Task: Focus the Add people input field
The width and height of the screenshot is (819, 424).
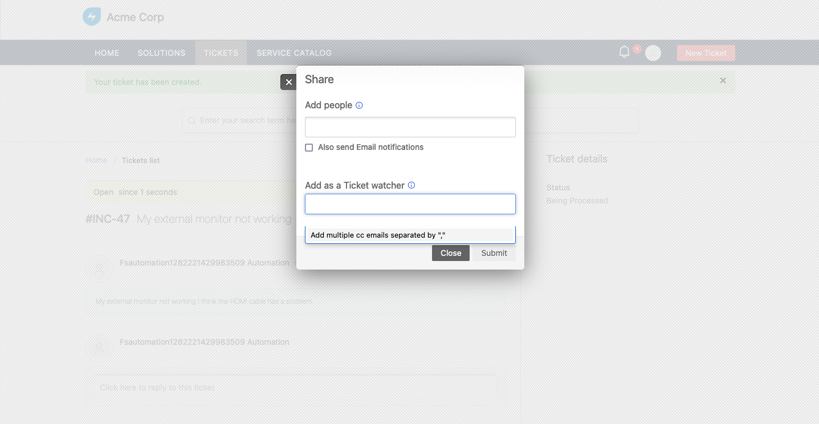Action: pyautogui.click(x=410, y=127)
